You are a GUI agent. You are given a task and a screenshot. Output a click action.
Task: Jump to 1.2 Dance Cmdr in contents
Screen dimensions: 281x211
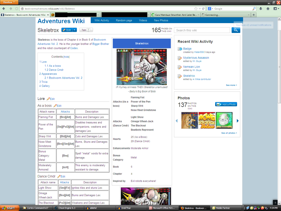click(54, 70)
